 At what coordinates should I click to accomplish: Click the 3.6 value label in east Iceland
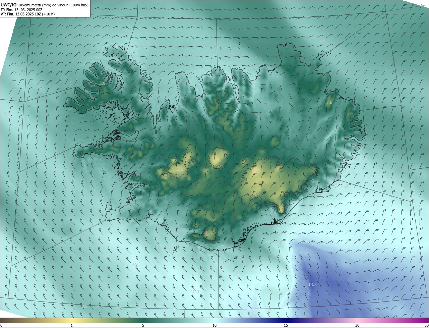pos(329,102)
